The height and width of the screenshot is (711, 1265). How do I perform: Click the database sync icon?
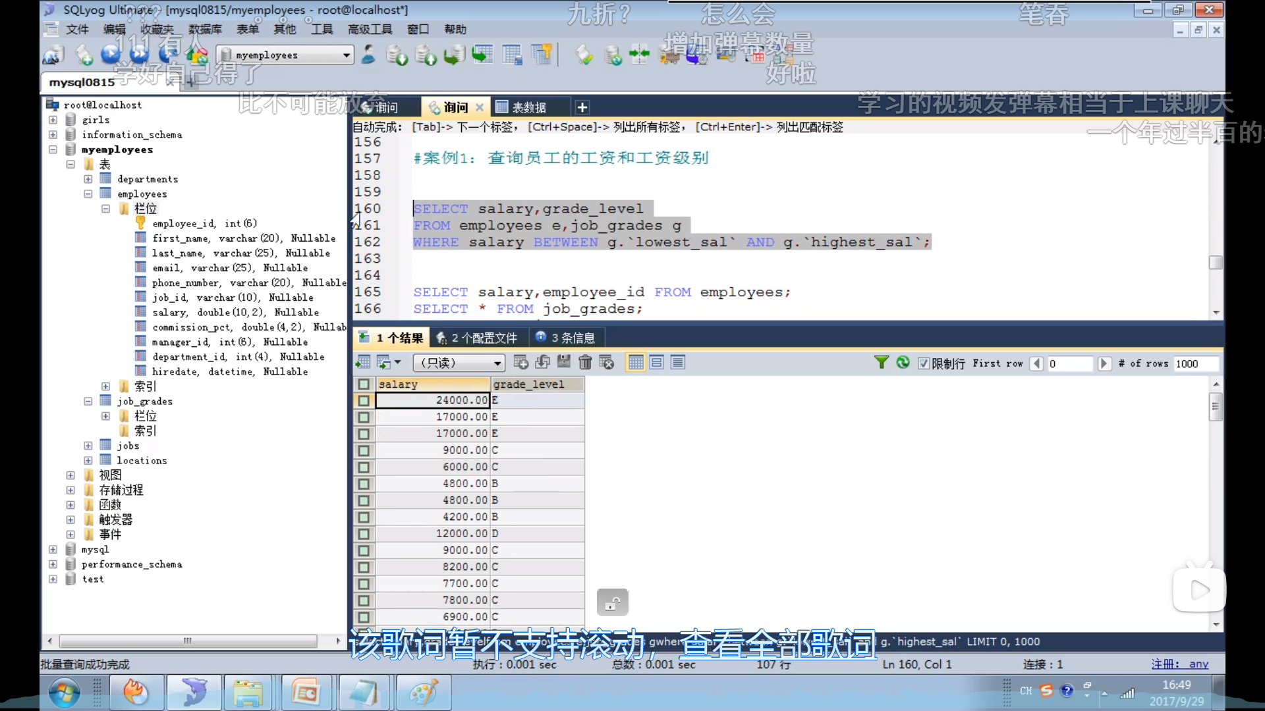tap(613, 55)
